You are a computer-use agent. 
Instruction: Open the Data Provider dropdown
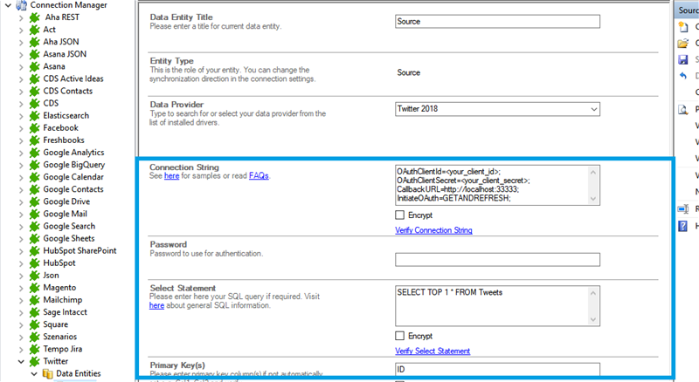click(593, 109)
